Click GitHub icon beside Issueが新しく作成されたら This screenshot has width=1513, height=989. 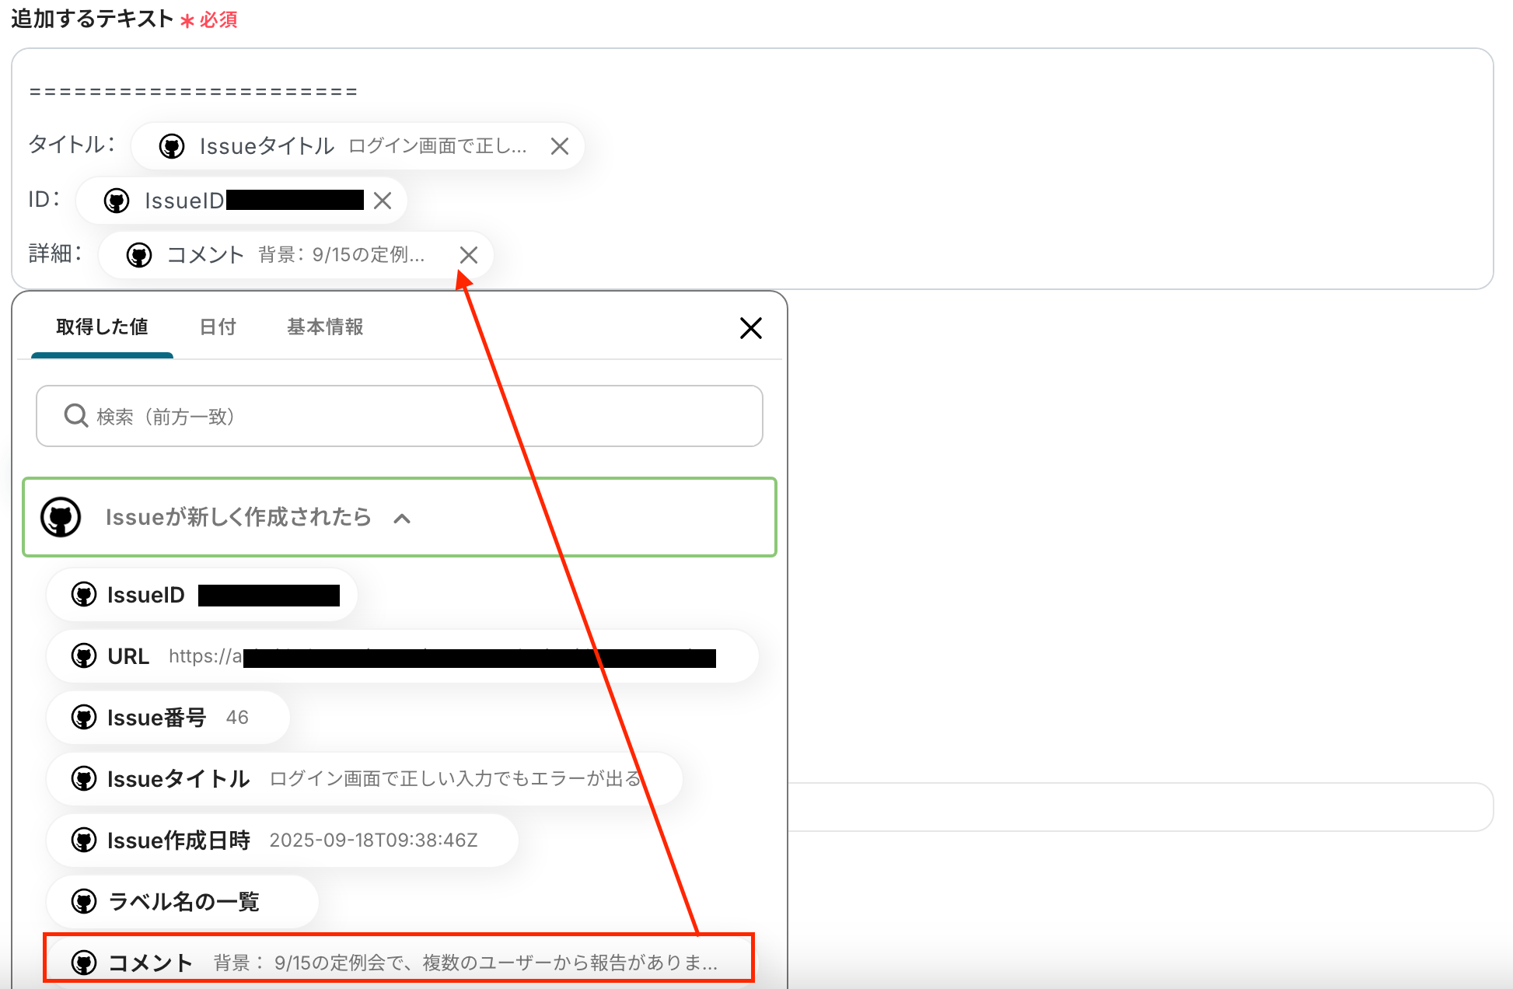click(x=61, y=517)
